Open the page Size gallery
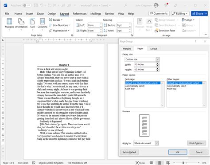Screen dimensions: 210x165 tap(32, 24)
